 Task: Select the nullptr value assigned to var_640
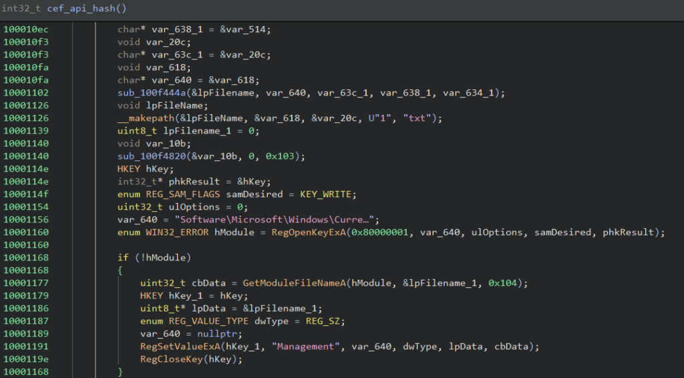click(x=217, y=334)
